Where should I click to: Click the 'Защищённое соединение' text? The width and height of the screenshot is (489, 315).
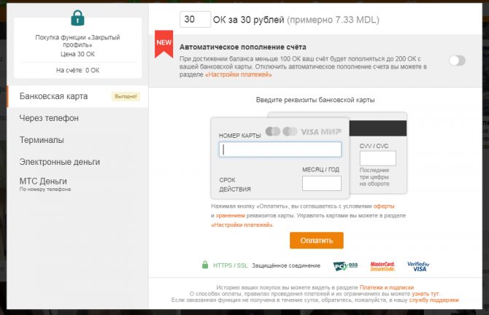click(286, 265)
